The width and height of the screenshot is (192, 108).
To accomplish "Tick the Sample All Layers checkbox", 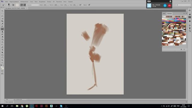I will (x=83, y=5).
